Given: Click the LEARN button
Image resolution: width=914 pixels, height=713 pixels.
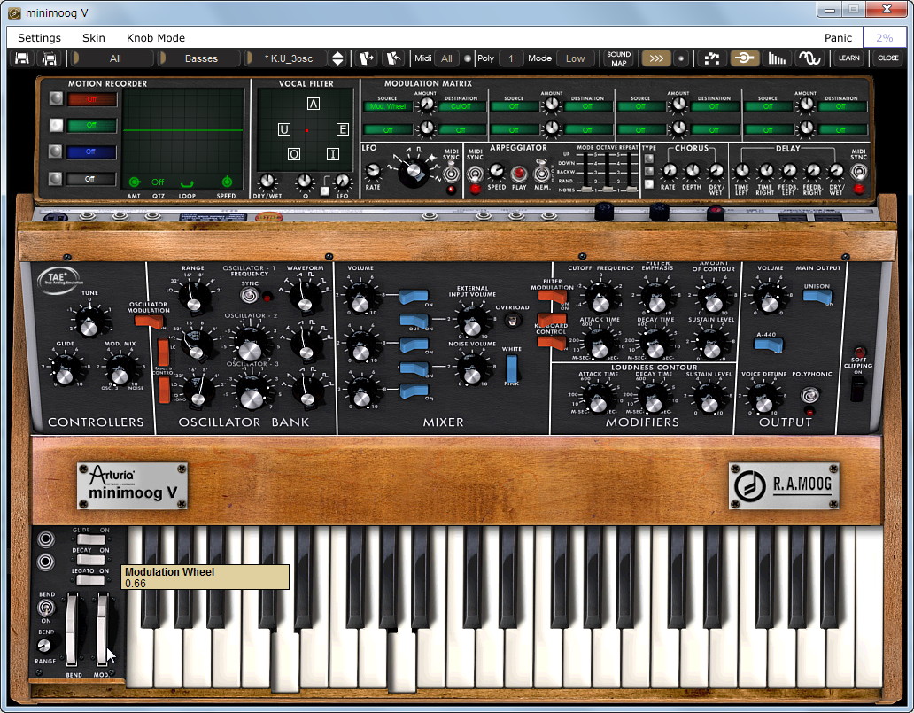Looking at the screenshot, I should click(x=848, y=58).
